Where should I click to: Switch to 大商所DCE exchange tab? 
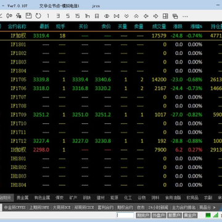62,207
